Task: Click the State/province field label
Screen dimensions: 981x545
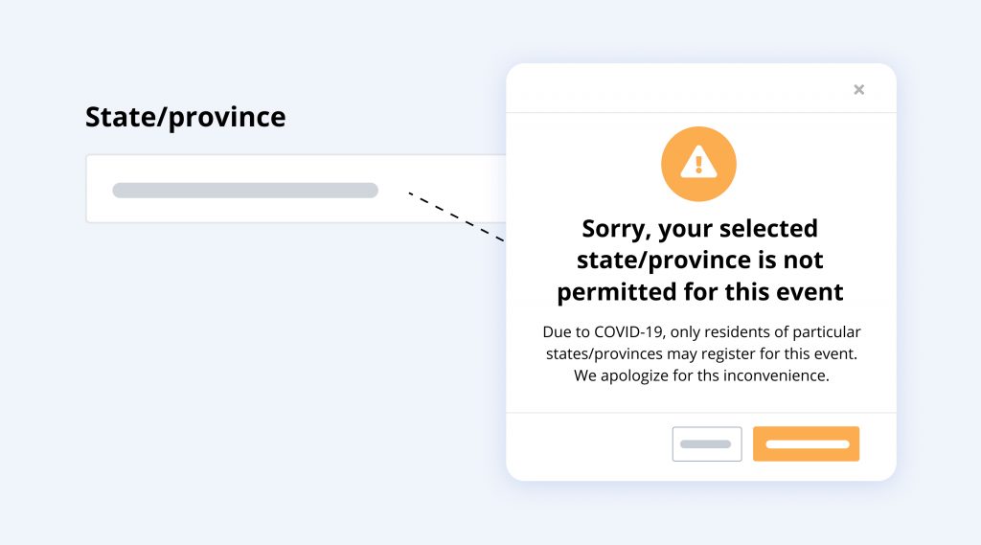Action: click(185, 117)
